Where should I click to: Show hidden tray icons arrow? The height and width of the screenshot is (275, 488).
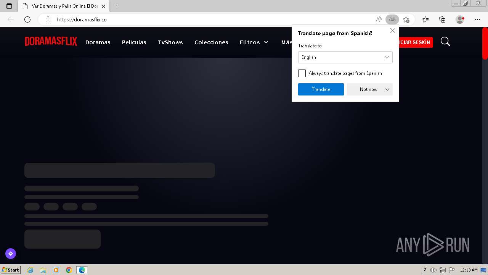(425, 270)
